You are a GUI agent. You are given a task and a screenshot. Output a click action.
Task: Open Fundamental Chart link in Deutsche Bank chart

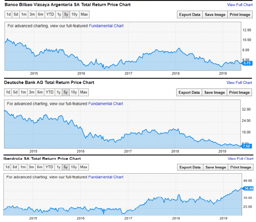[106, 104]
